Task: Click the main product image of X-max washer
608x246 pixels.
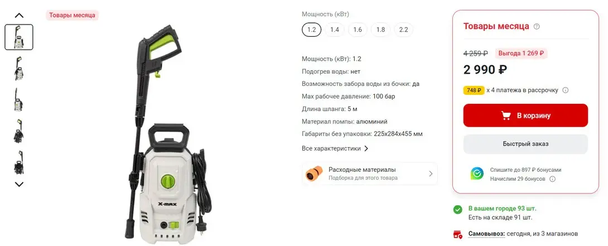Action: (x=170, y=132)
